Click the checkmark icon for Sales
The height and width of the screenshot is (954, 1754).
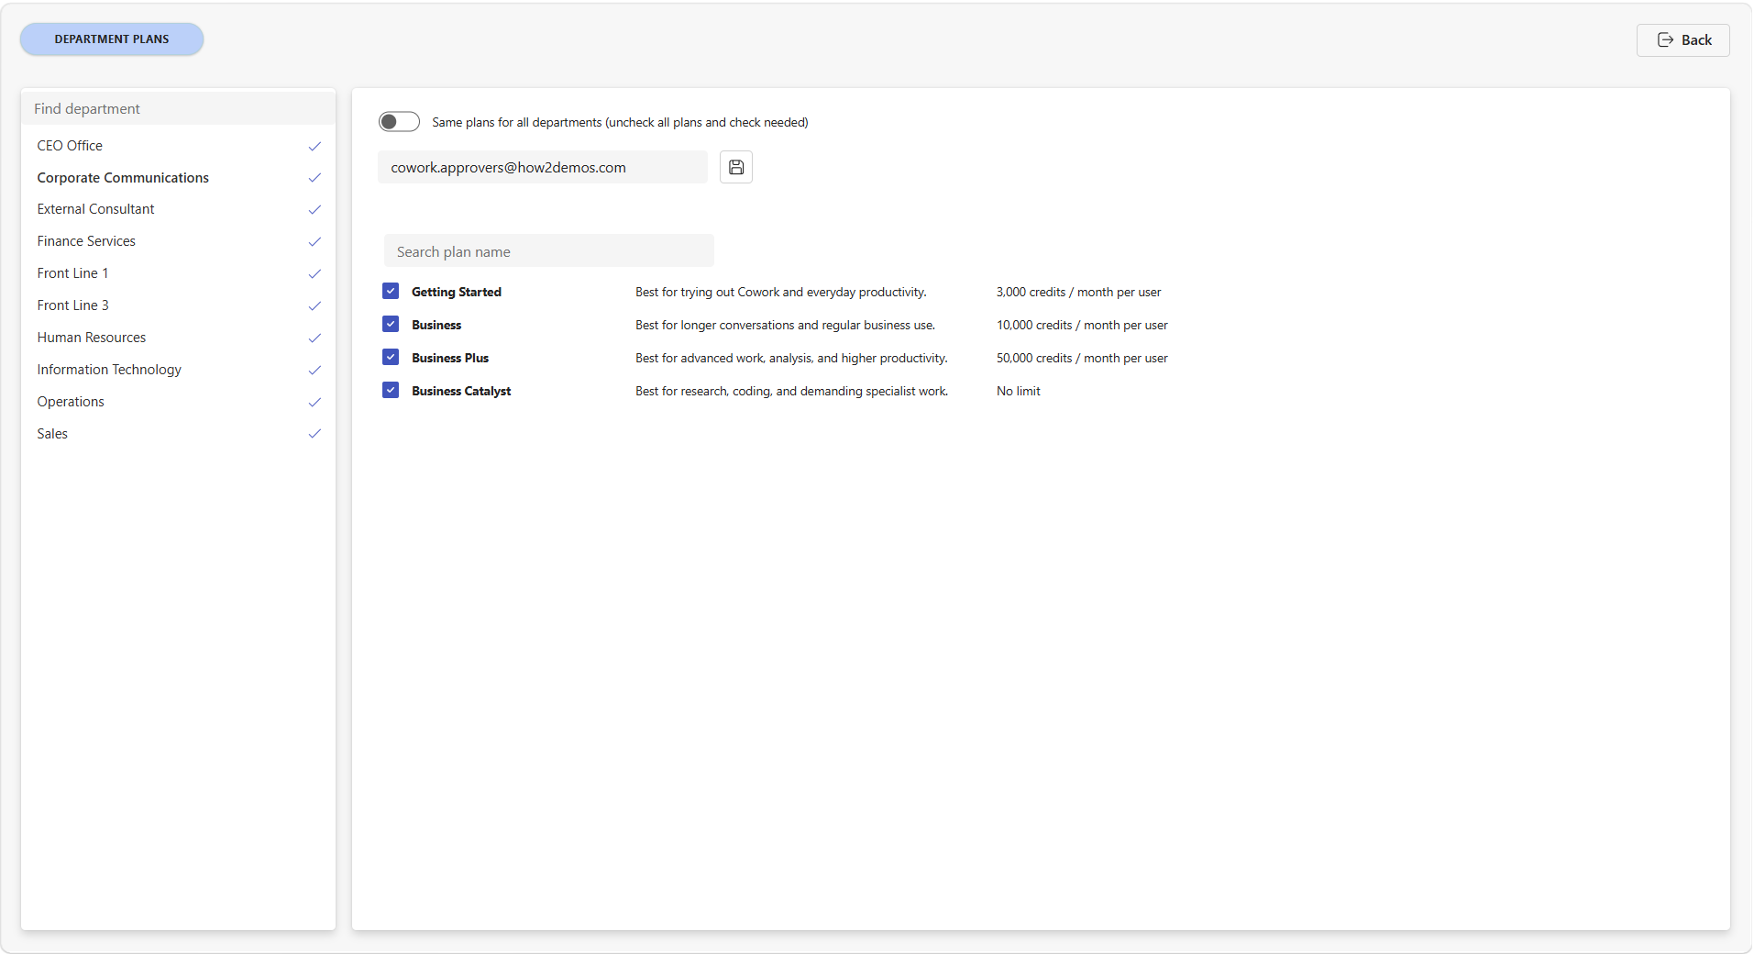click(x=314, y=434)
